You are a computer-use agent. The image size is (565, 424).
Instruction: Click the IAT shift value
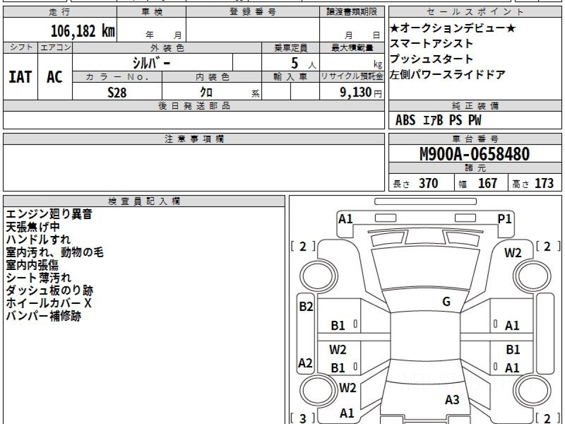click(x=20, y=77)
